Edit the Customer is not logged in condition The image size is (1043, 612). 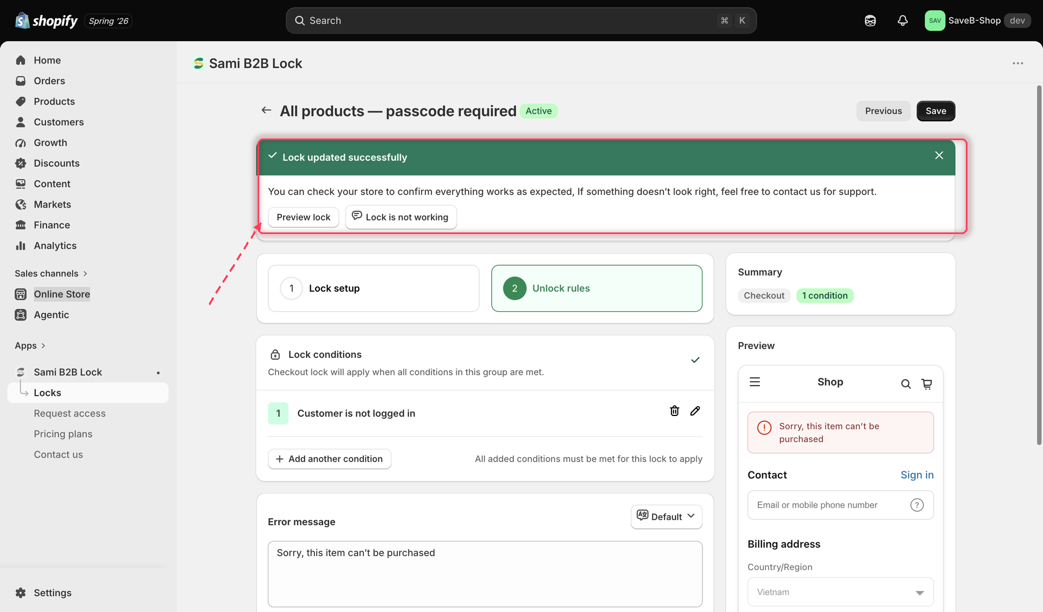tap(695, 411)
